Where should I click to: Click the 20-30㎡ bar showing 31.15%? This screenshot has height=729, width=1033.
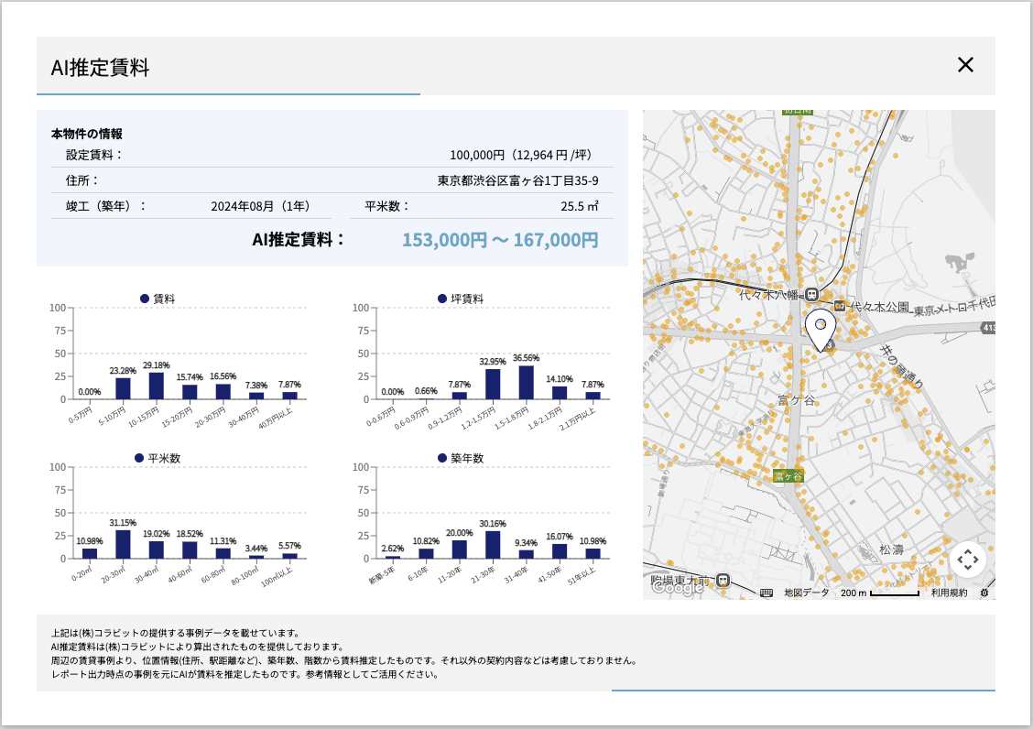(124, 544)
